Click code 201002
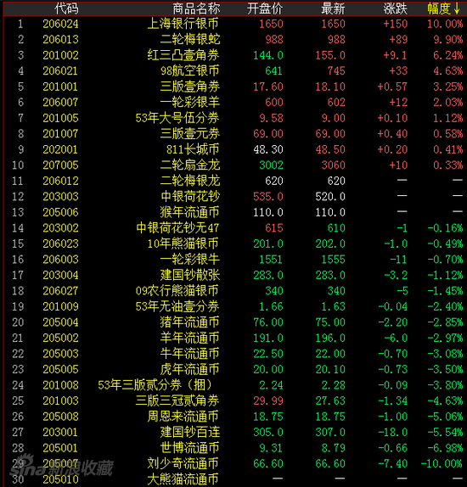This screenshot has height=487, width=467. (x=60, y=55)
